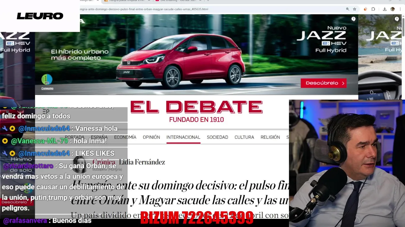Click the orange extension icon in toolbar
The image size is (405, 227).
point(365,9)
